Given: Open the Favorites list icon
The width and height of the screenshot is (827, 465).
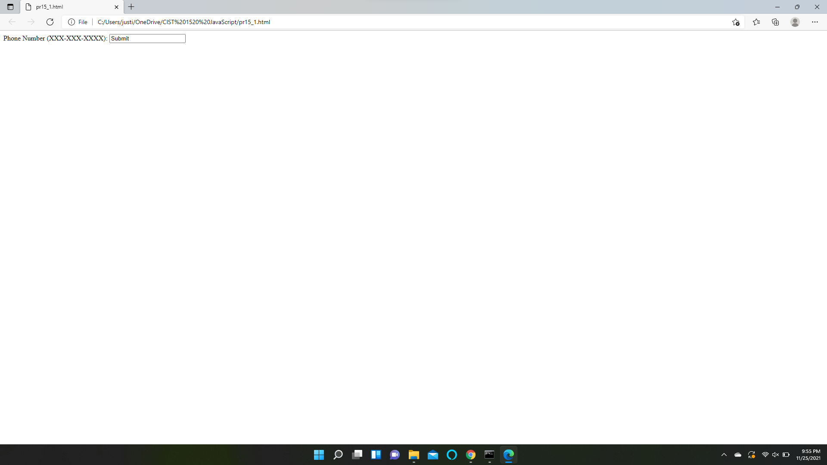Looking at the screenshot, I should 756,22.
